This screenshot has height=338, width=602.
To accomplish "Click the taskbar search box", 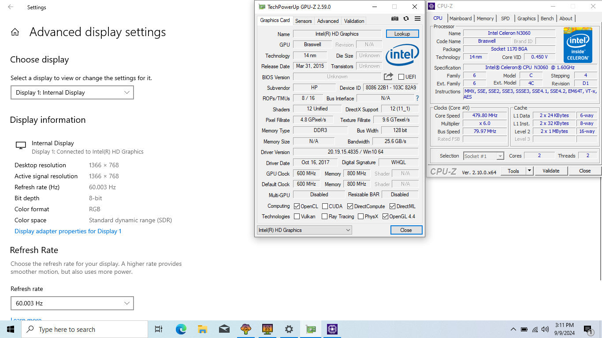I will 84,329.
